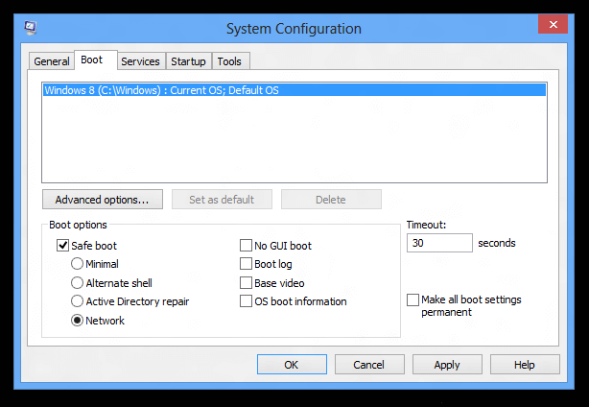Click the System Configuration title bar icon
The height and width of the screenshot is (407, 589).
tap(30, 28)
